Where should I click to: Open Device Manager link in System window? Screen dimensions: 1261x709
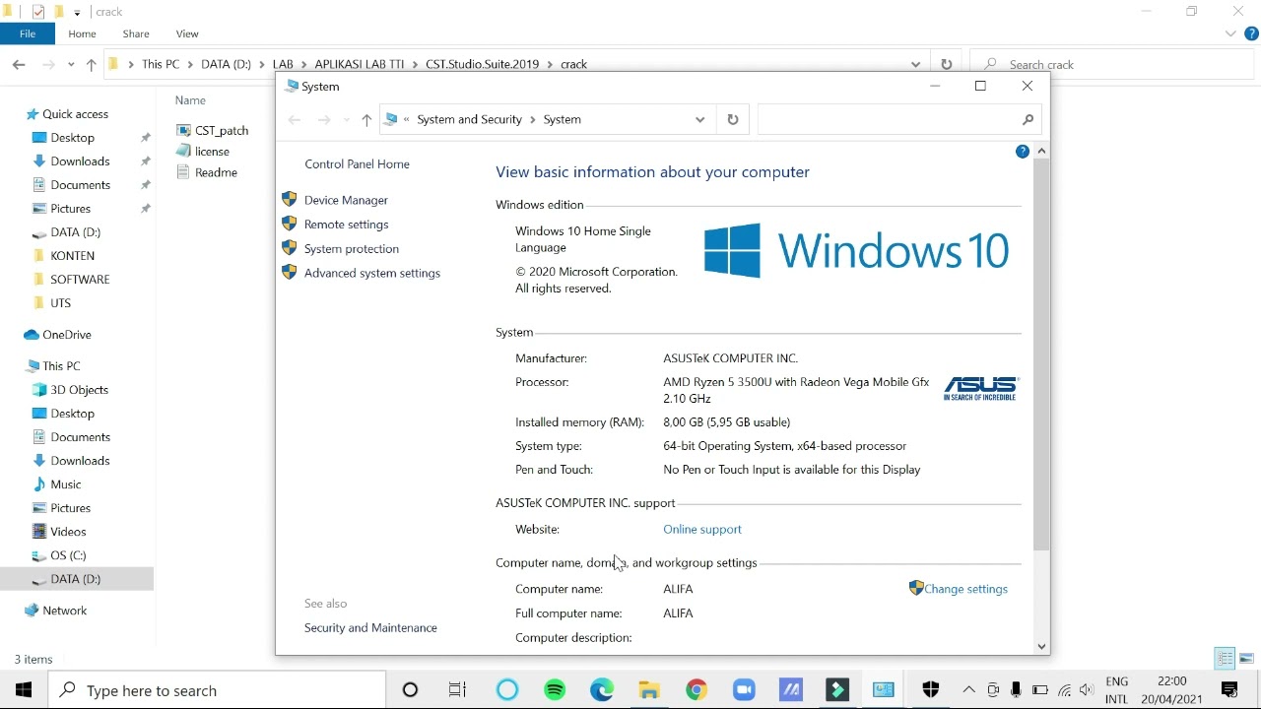click(x=346, y=200)
